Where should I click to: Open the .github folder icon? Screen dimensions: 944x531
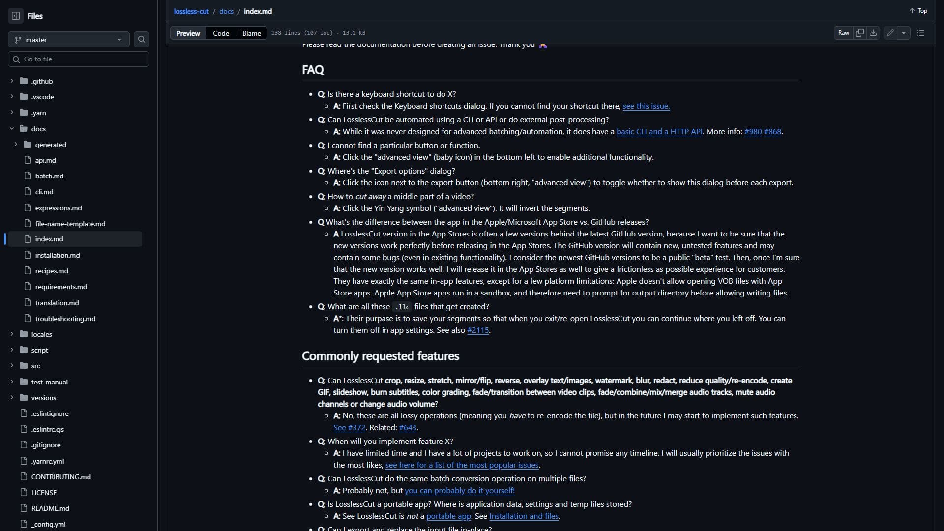click(x=24, y=81)
